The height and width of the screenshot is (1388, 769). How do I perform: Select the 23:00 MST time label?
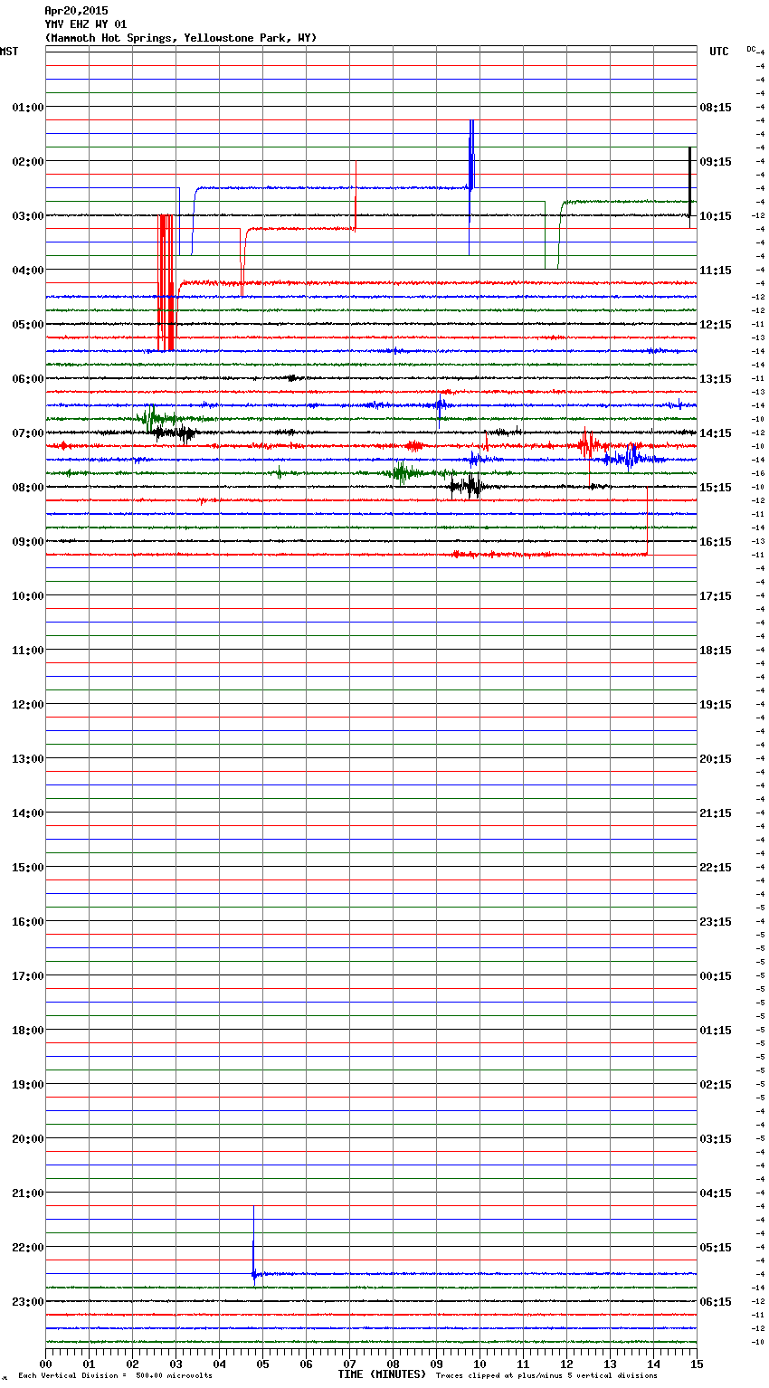tap(28, 1301)
